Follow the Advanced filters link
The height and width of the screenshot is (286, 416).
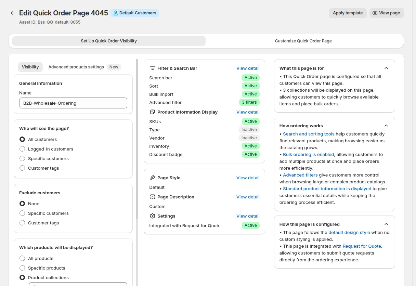point(300,175)
